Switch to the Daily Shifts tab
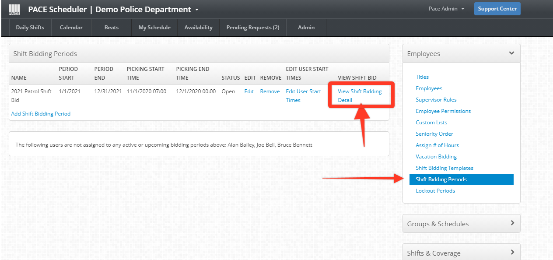The width and height of the screenshot is (553, 260). (30, 27)
